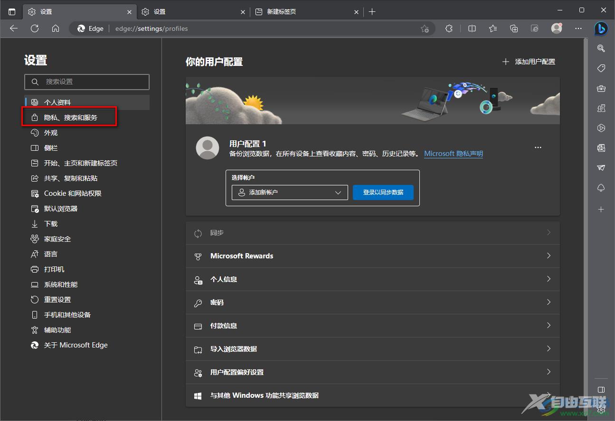Open 语言 settings section
The image size is (615, 421).
click(x=87, y=254)
